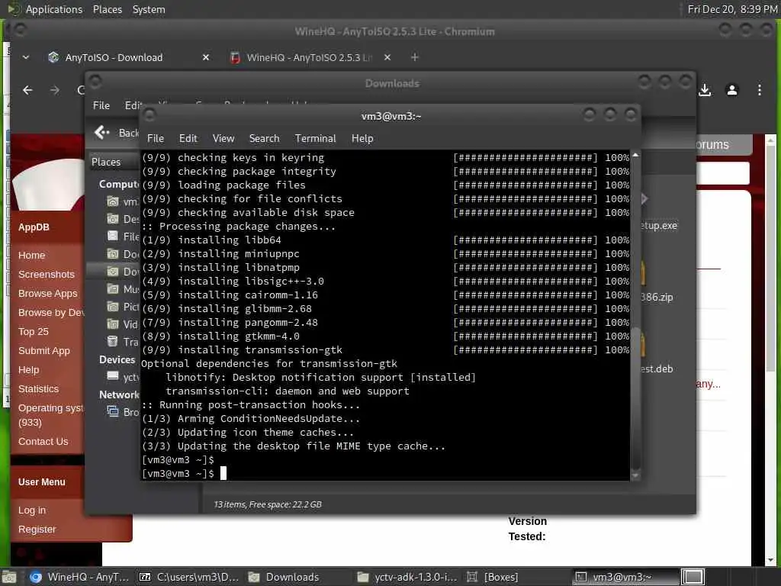Open the Top 25 link
The height and width of the screenshot is (586, 781).
click(34, 332)
